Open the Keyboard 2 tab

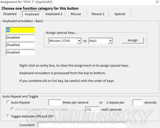(x=54, y=14)
